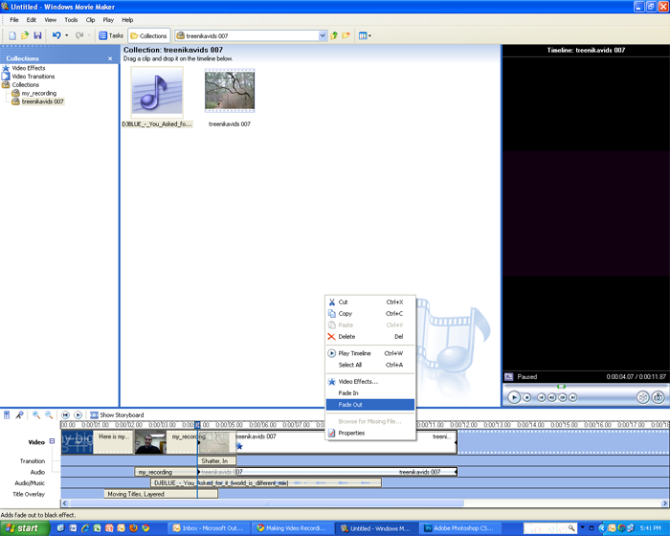Open the Help menu
Image resolution: width=670 pixels, height=536 pixels.
tap(127, 20)
